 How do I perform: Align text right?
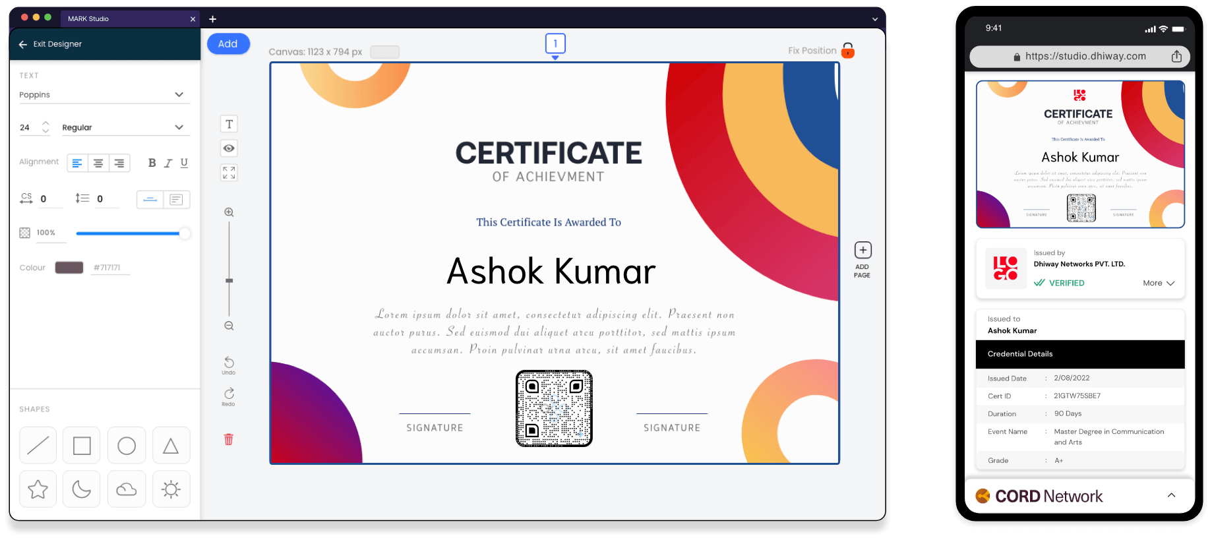click(119, 163)
